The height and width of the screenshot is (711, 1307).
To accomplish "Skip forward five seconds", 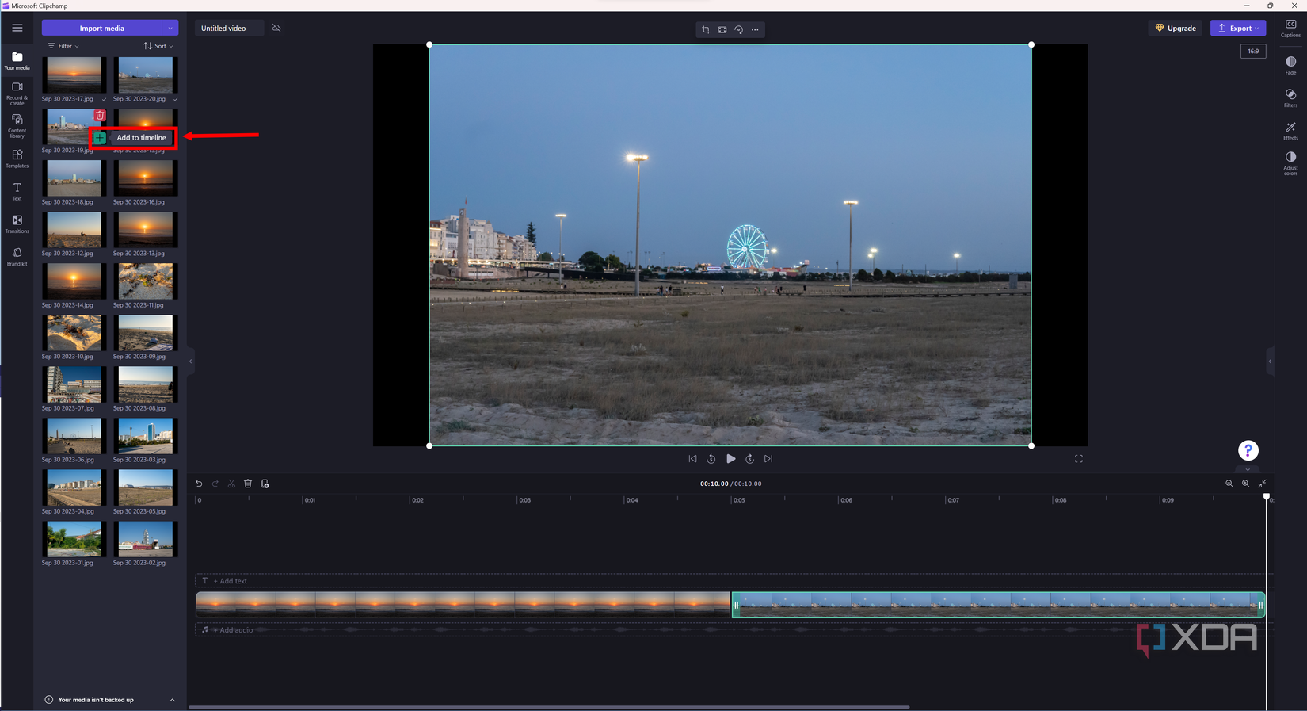I will [749, 459].
